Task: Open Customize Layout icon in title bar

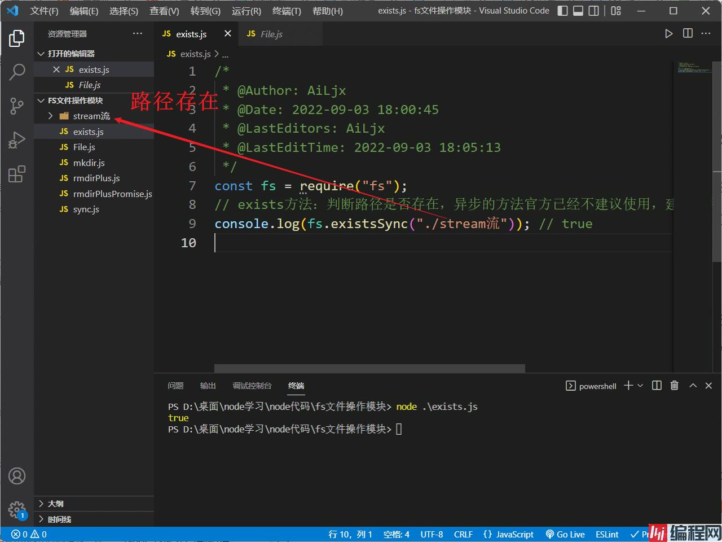Action: [x=616, y=11]
